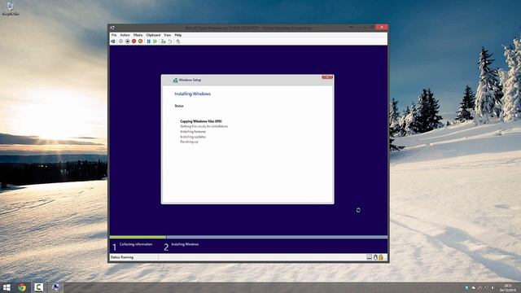521x293 pixels.
Task: Open the File menu
Action: [x=114, y=35]
